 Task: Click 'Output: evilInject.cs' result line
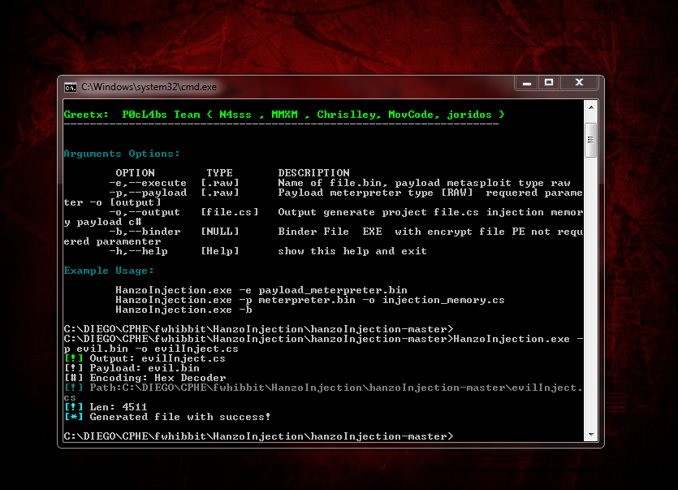coord(145,358)
